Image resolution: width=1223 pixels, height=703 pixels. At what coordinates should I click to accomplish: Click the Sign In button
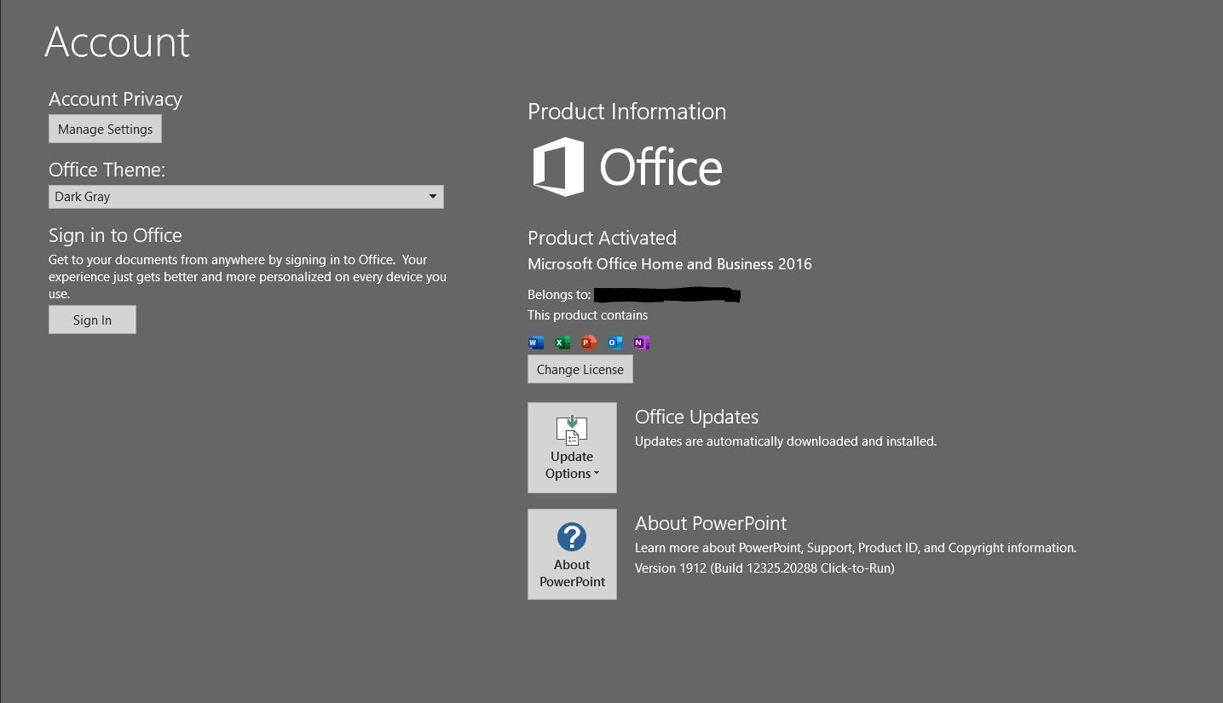click(x=92, y=320)
